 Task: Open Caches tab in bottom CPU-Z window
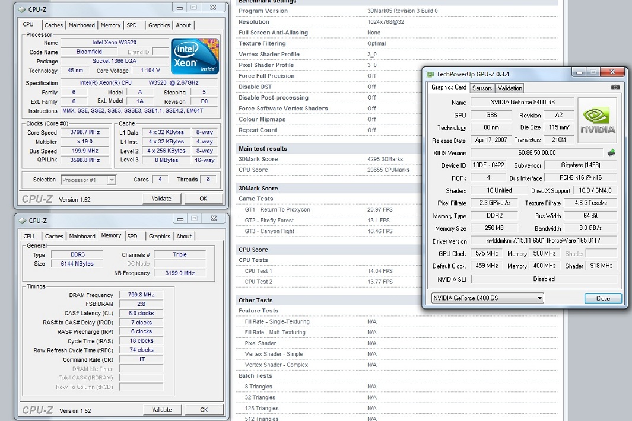point(54,236)
